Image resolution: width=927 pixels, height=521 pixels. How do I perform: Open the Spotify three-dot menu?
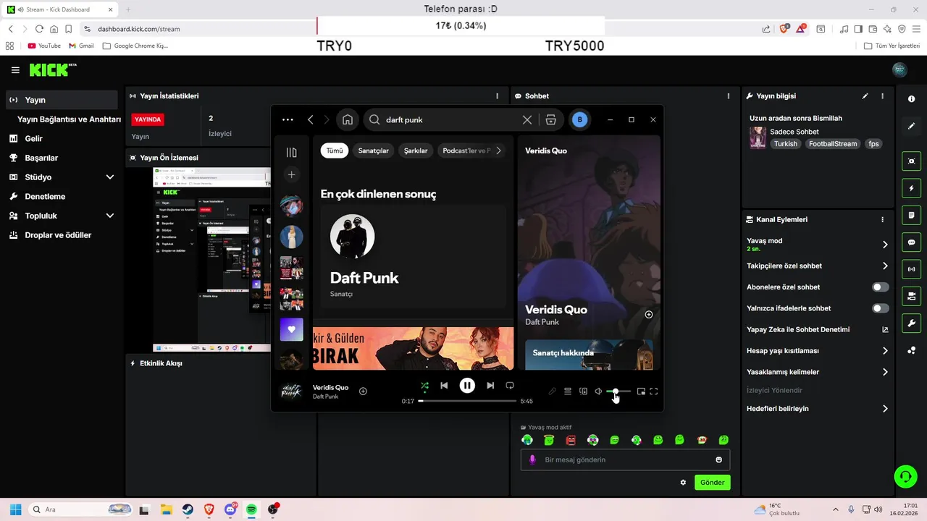pyautogui.click(x=288, y=120)
